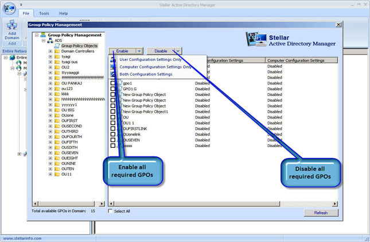This screenshot has height=242, width=370.
Task: Click the GPO list horizontal scrollbar thumb
Action: point(197,203)
